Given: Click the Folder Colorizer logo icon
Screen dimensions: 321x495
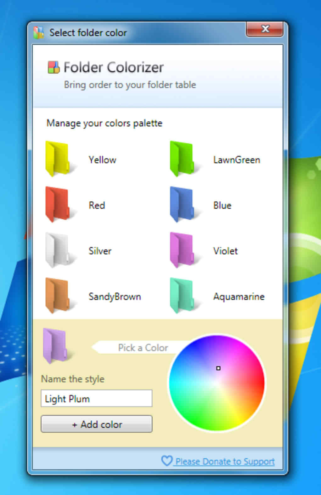Looking at the screenshot, I should tap(53, 67).
